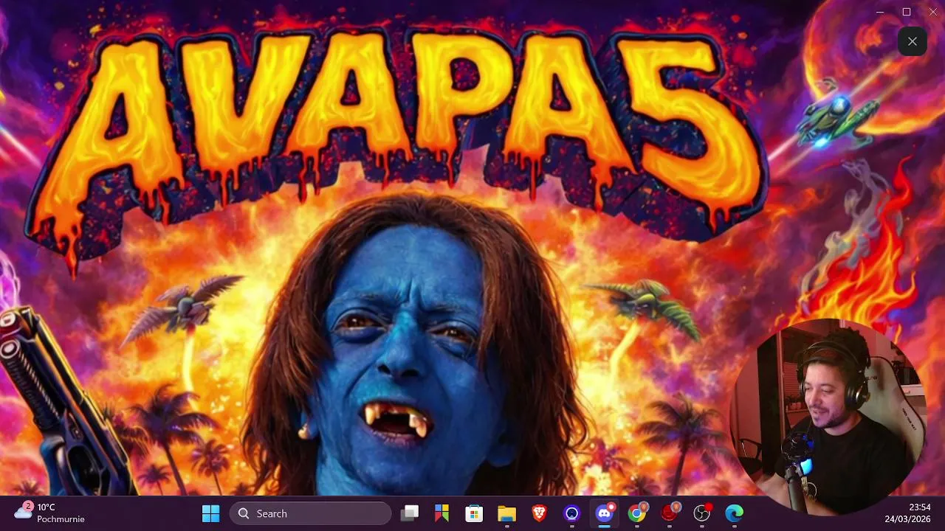945x531 pixels.
Task: Open Task View on the taskbar
Action: click(410, 513)
